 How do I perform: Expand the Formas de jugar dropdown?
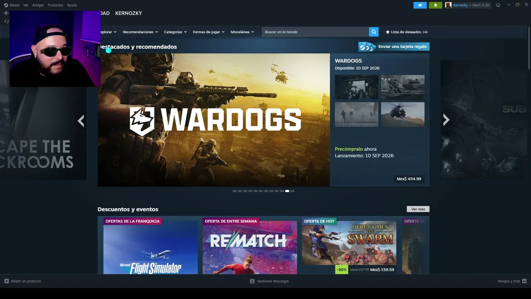click(209, 32)
